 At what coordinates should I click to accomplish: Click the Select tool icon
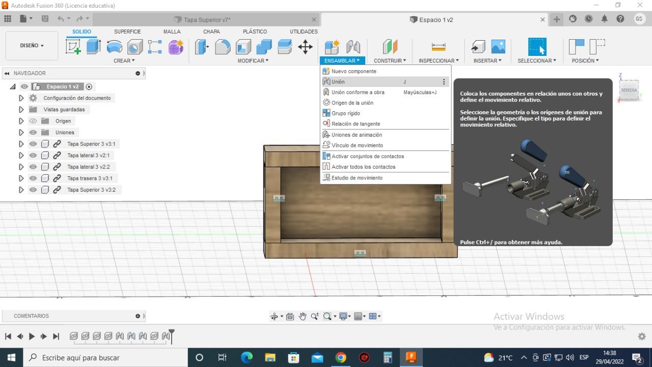point(537,47)
